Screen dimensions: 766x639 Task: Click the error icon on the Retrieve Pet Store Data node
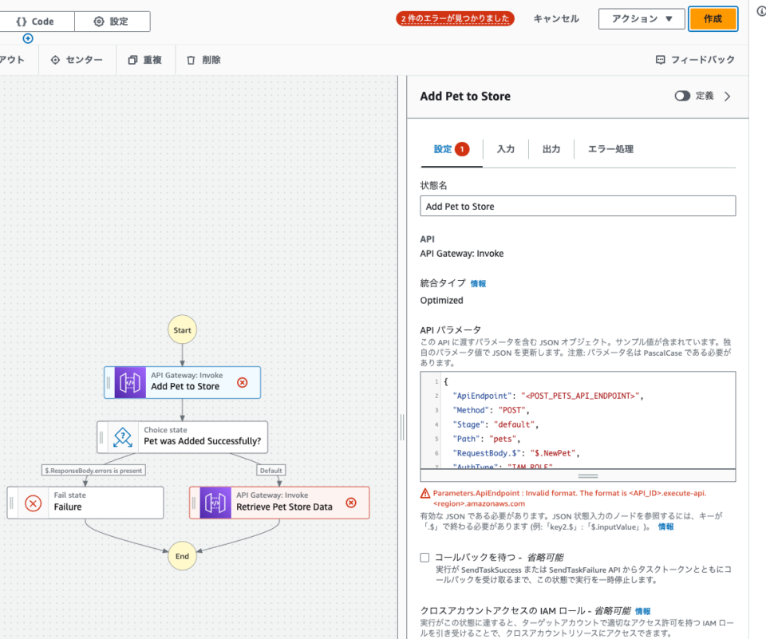pos(351,503)
